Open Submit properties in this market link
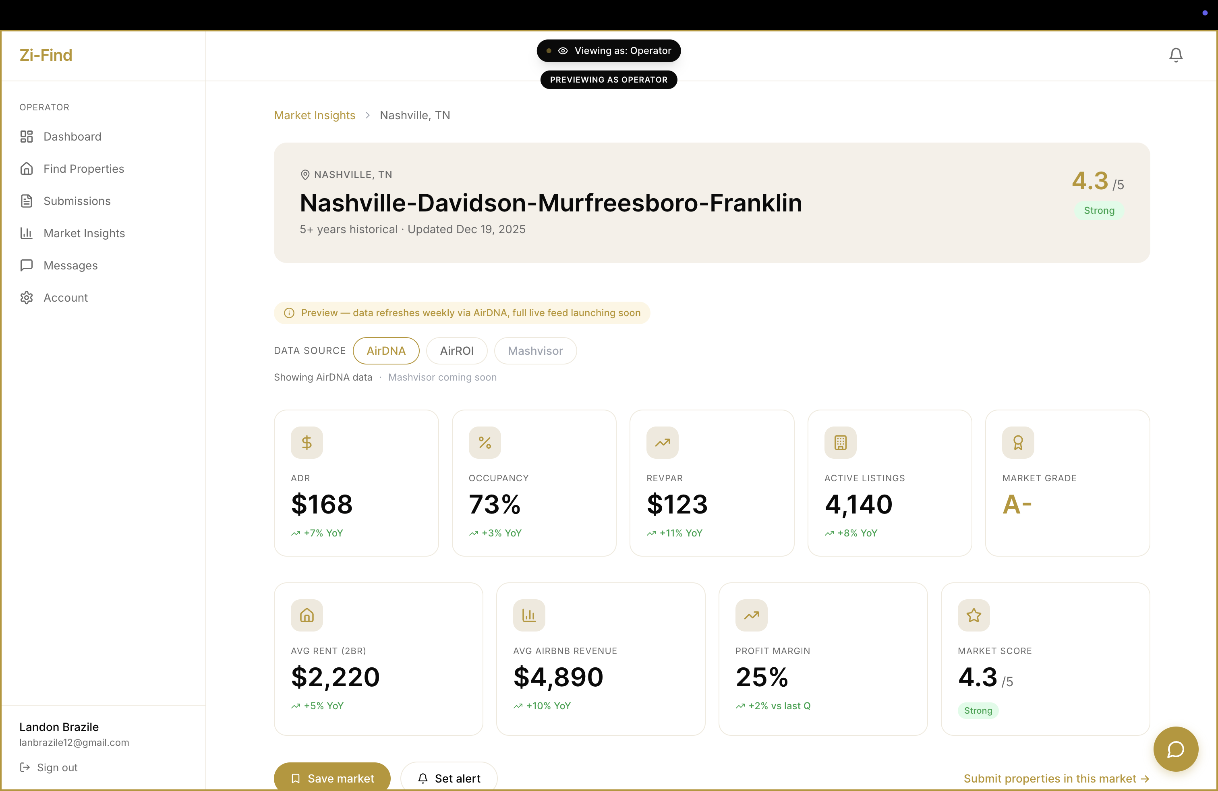This screenshot has width=1218, height=791. [x=1056, y=779]
